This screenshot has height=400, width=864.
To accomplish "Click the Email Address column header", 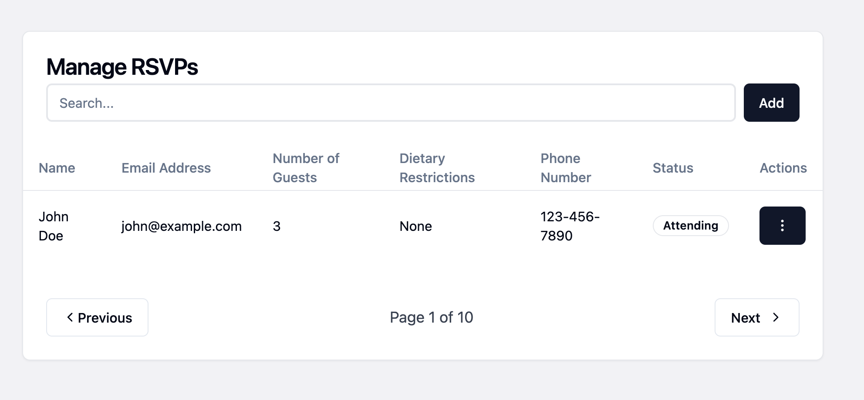I will tap(166, 168).
